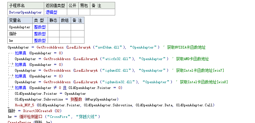This screenshot has width=255, height=123.
Task: Click the 循环检测窗口 command
Action: 31,117
